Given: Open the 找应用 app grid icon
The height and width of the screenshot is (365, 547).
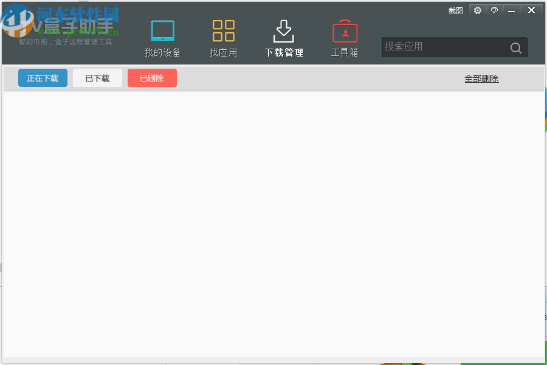Looking at the screenshot, I should (223, 30).
